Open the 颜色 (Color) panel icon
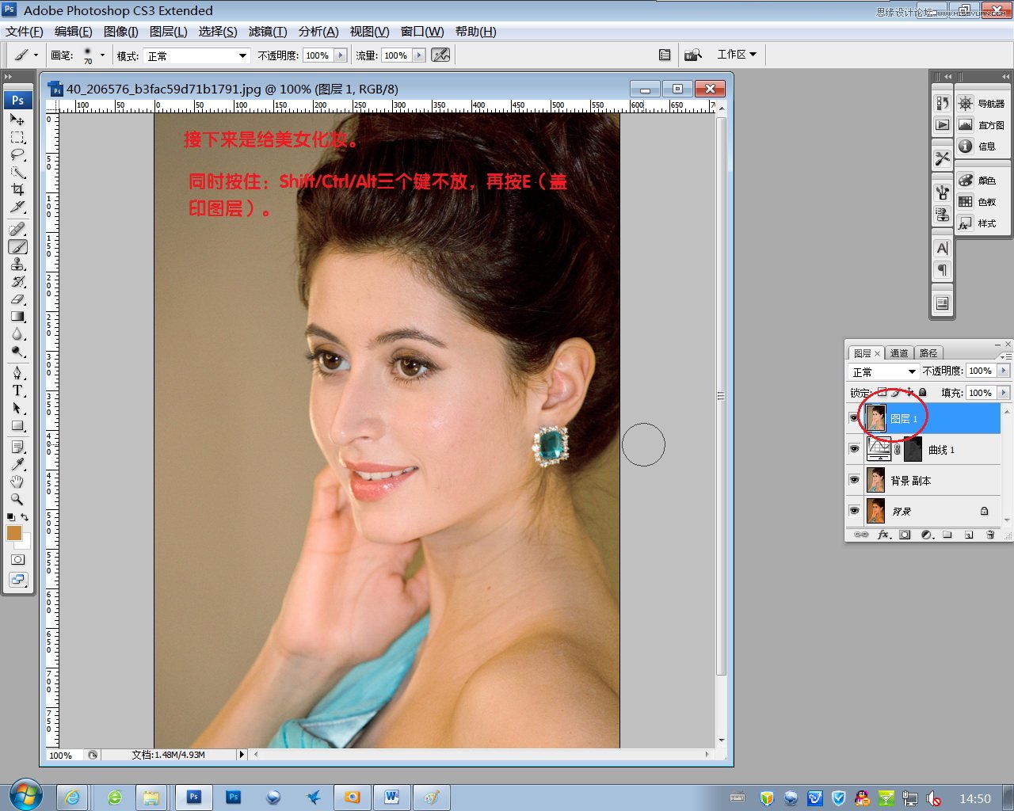The image size is (1014, 811). [965, 180]
